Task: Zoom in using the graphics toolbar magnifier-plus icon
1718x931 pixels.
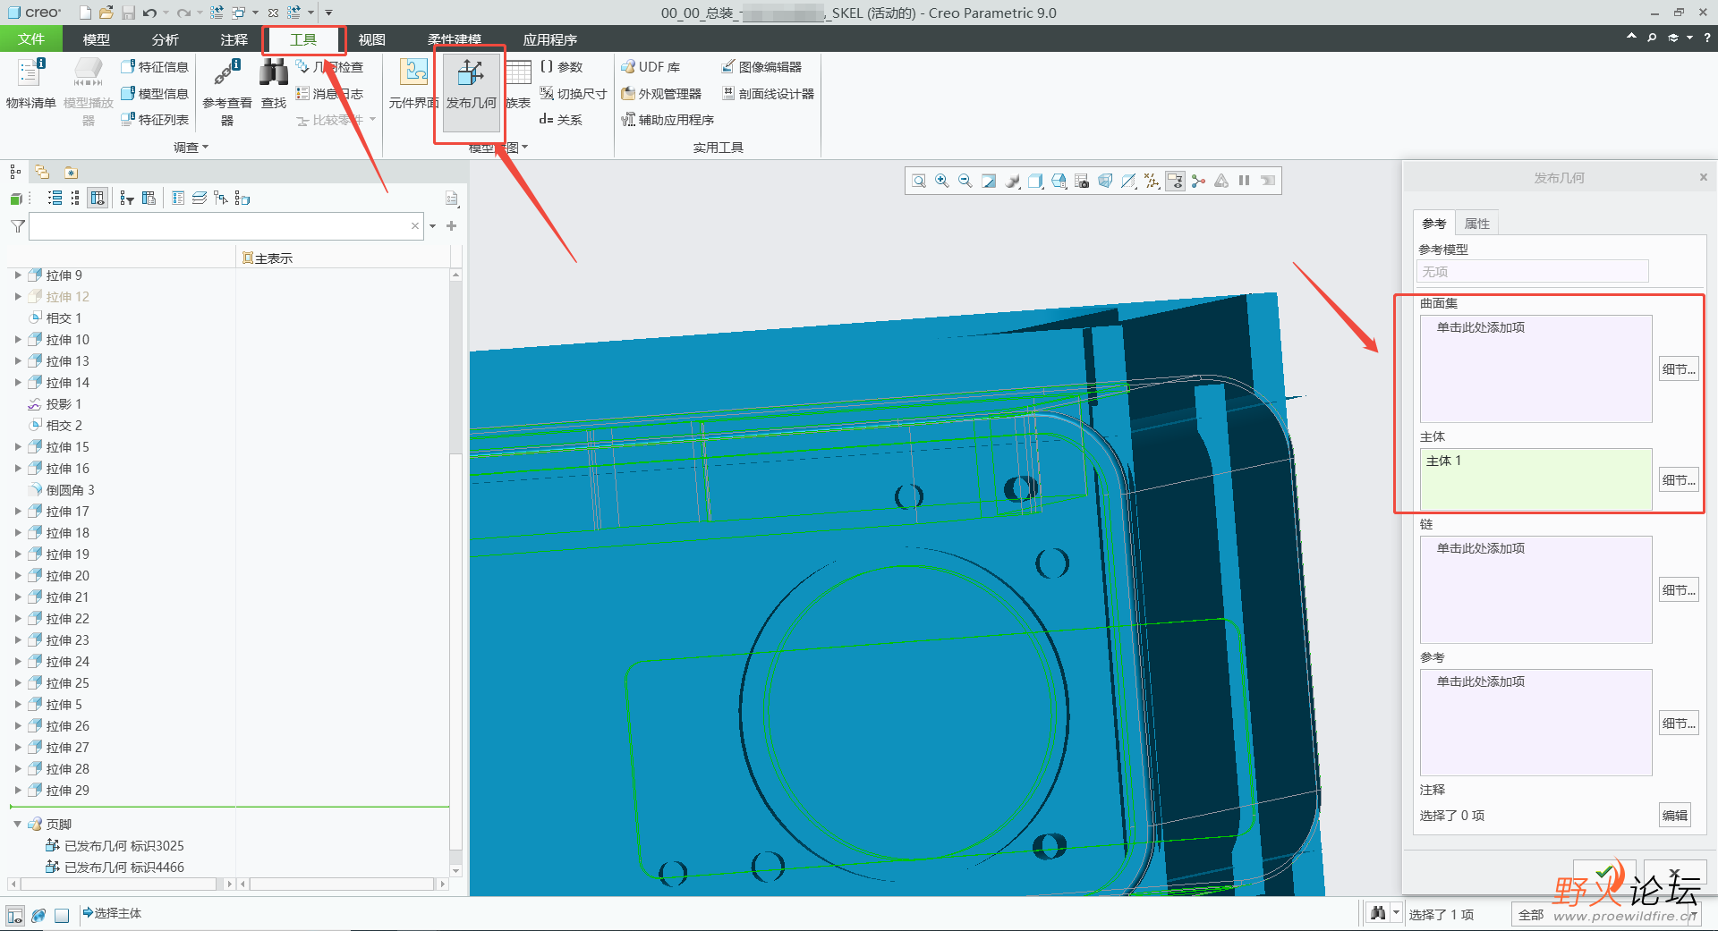Action: coord(942,181)
